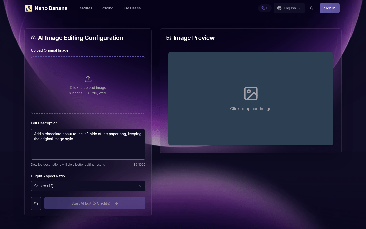
Task: Click the Sign In button
Action: [330, 8]
